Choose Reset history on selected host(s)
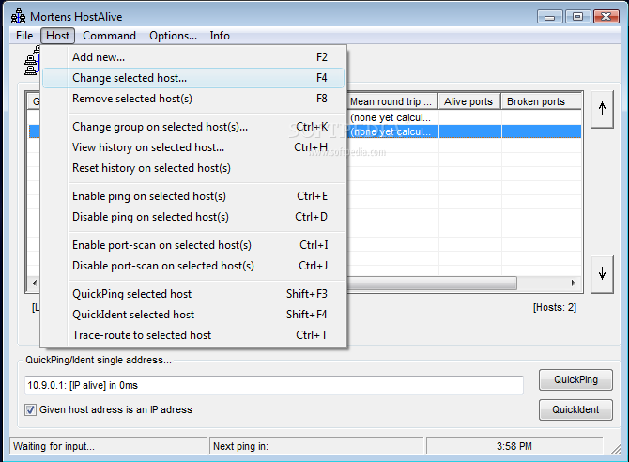The image size is (629, 462). click(193, 168)
